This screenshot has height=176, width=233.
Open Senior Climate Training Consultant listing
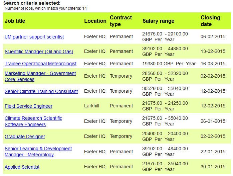point(41,91)
